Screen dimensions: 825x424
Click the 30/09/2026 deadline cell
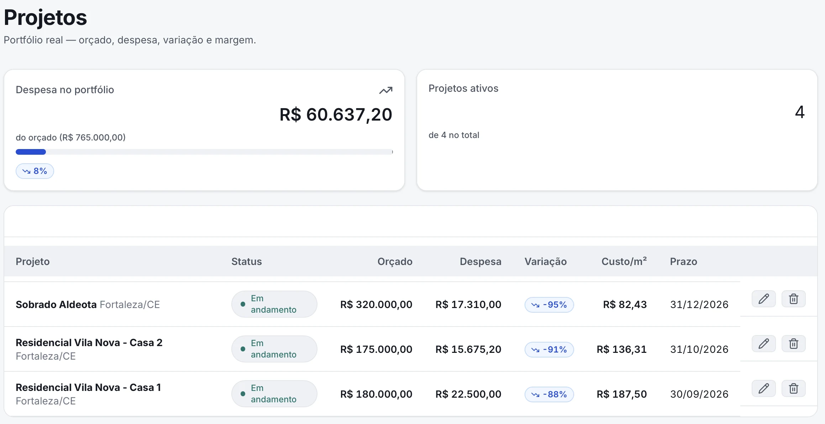pyautogui.click(x=699, y=394)
